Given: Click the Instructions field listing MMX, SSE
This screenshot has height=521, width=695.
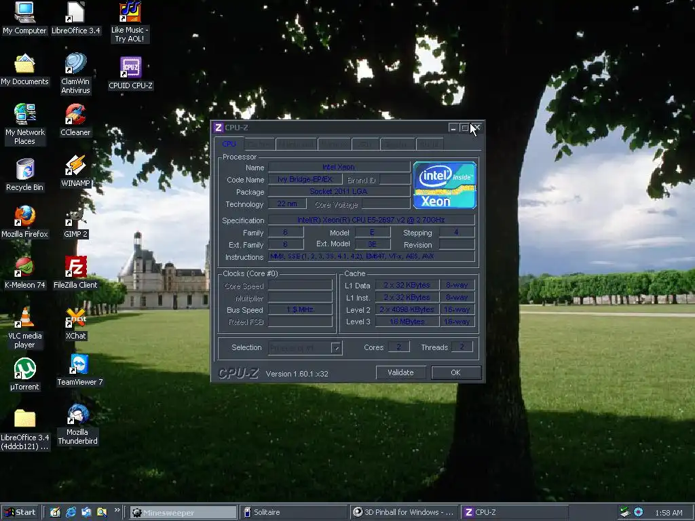Looking at the screenshot, I should (371, 256).
